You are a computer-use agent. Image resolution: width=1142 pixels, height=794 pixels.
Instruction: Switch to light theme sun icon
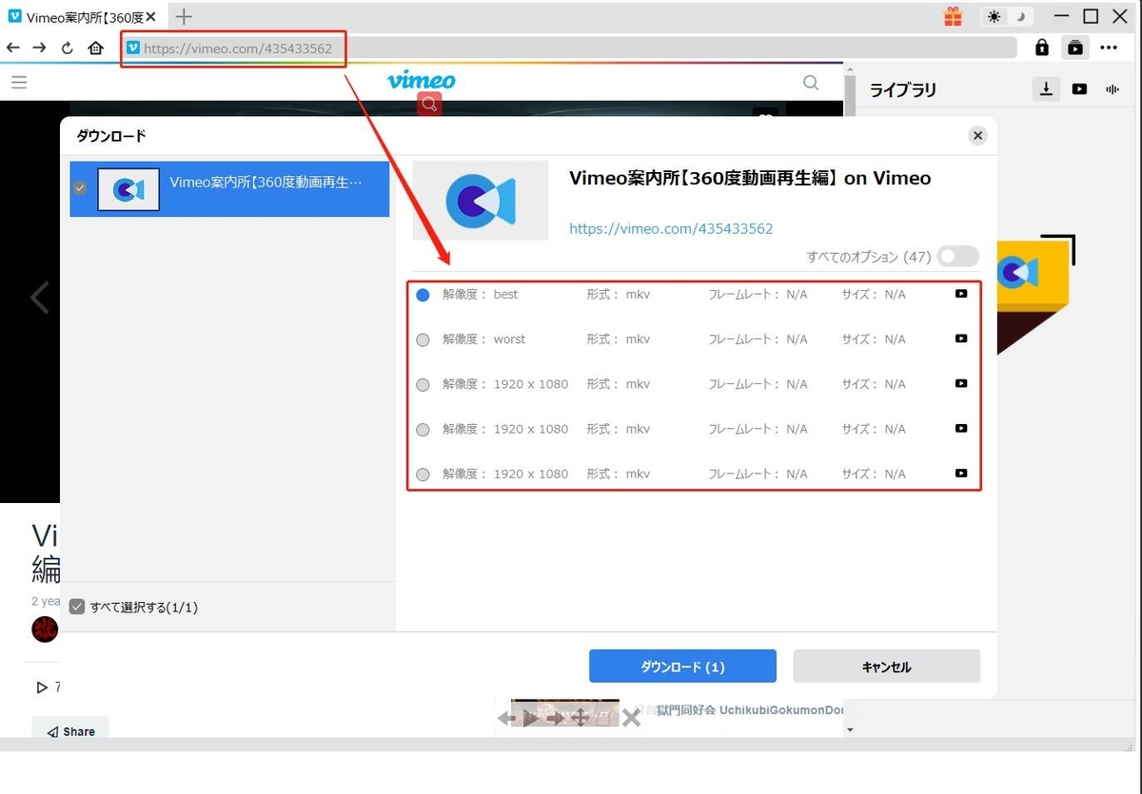[x=994, y=16]
